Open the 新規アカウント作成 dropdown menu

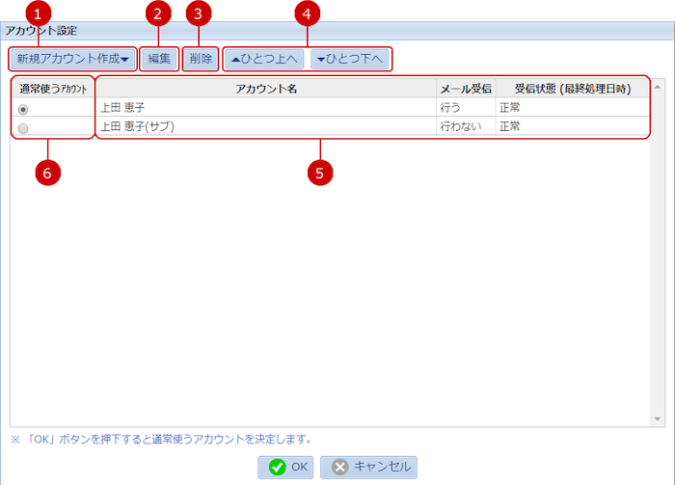(x=72, y=59)
